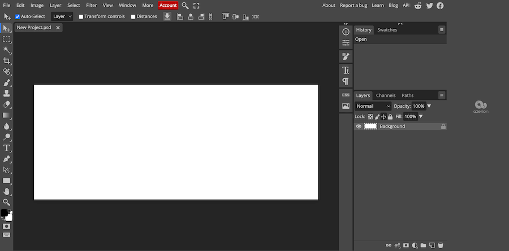The height and width of the screenshot is (251, 509).
Task: Switch to the Swatches tab
Action: coord(387,30)
